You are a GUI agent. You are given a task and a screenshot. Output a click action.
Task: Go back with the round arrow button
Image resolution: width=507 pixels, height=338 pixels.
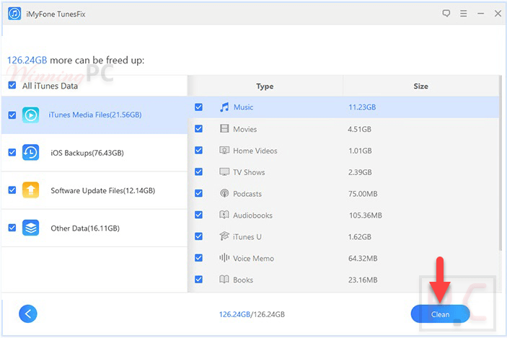(28, 313)
